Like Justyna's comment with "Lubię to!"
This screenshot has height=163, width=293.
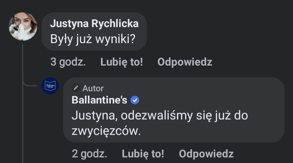click(x=121, y=62)
